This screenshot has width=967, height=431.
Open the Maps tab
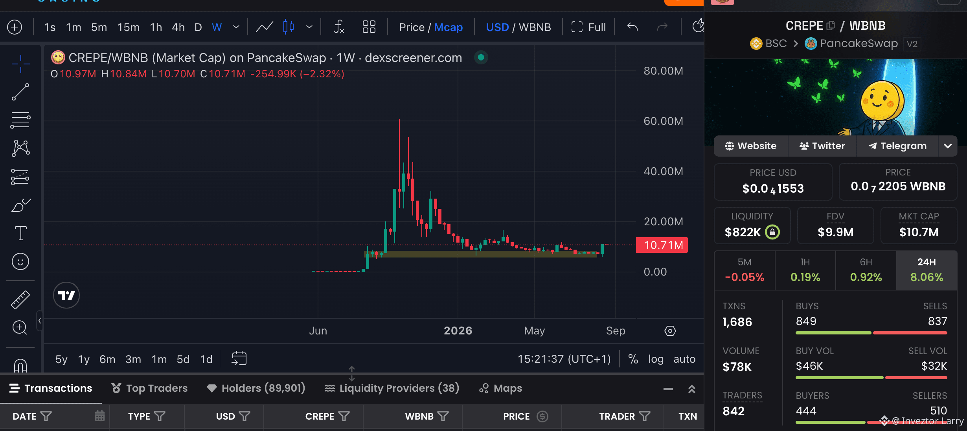(500, 388)
